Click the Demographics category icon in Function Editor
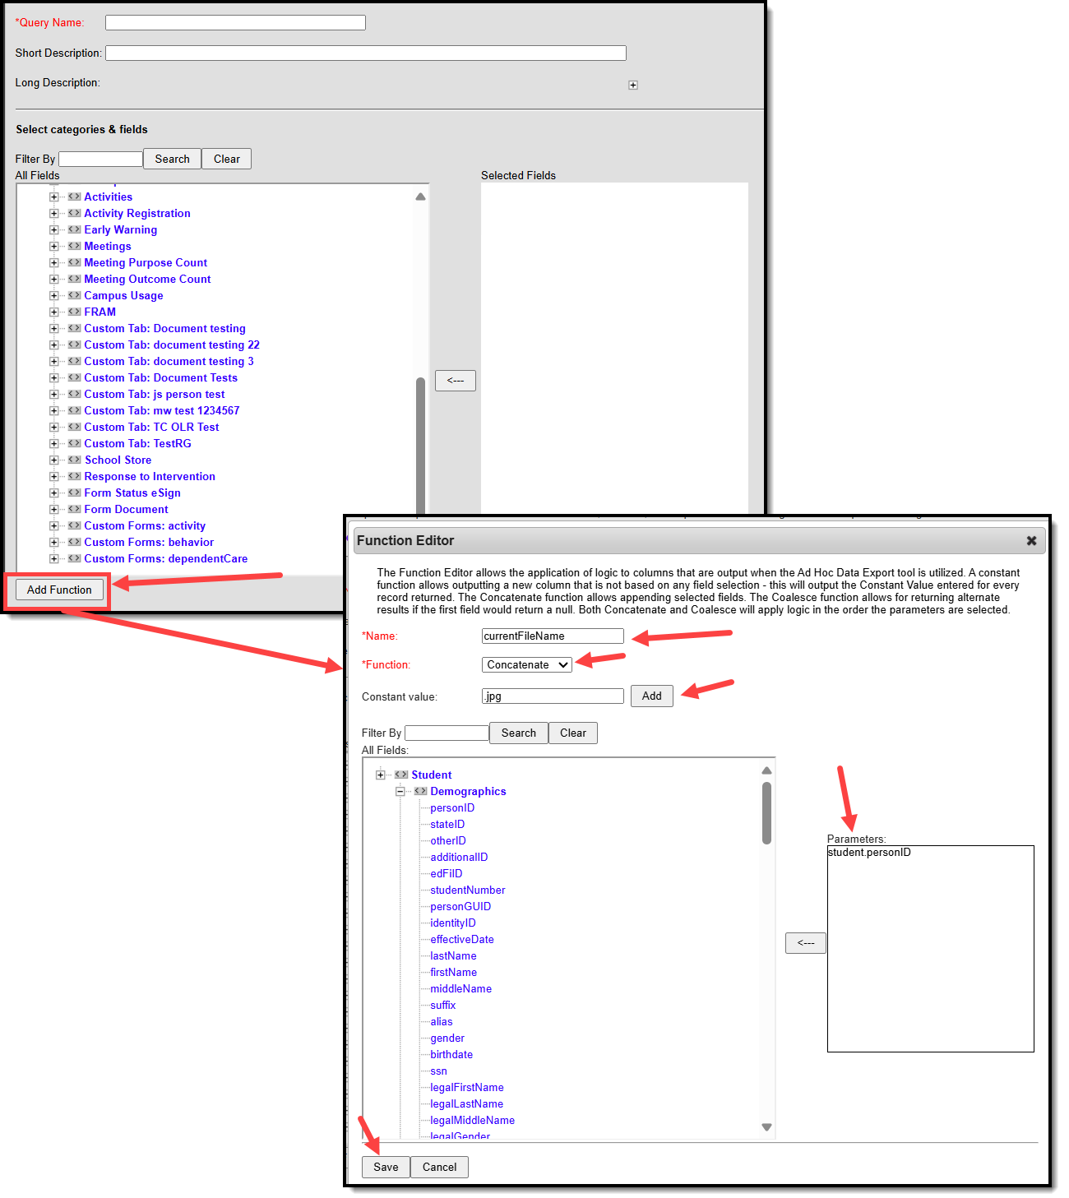The width and height of the screenshot is (1069, 1198). 420,791
